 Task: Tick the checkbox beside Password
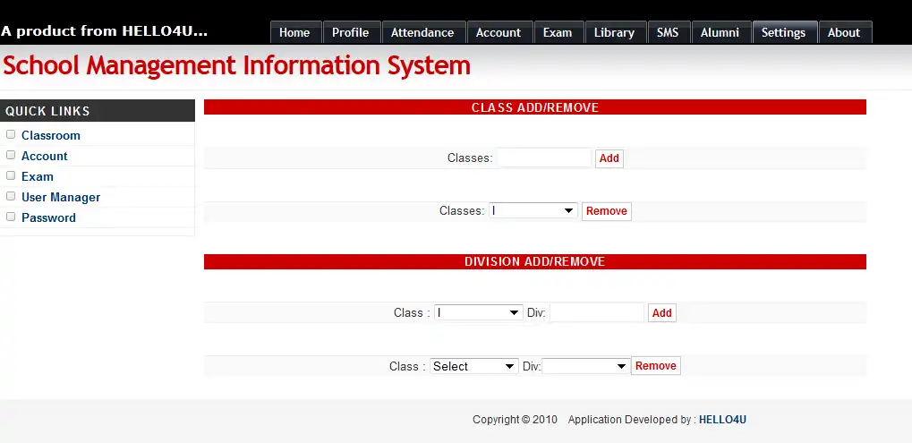click(11, 217)
